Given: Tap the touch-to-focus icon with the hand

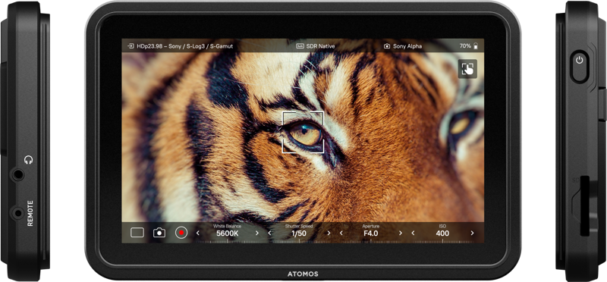Looking at the screenshot, I should [x=467, y=69].
